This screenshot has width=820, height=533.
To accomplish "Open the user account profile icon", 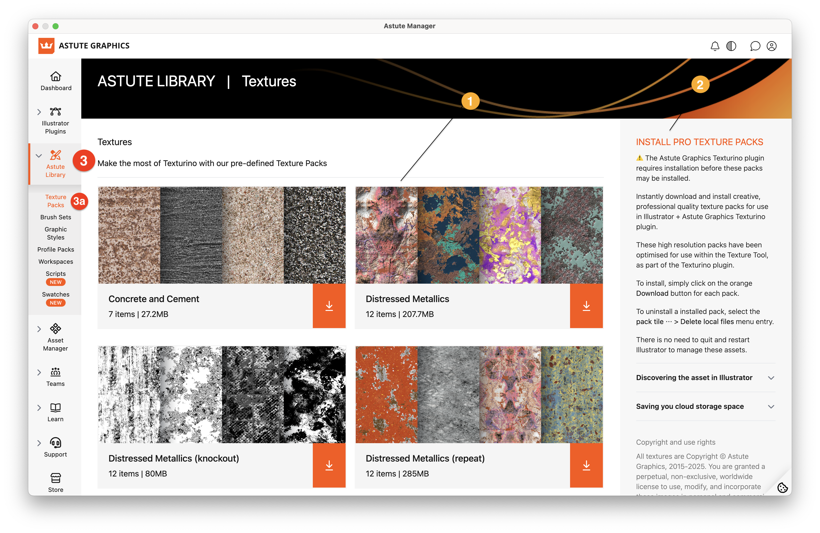I will point(772,46).
